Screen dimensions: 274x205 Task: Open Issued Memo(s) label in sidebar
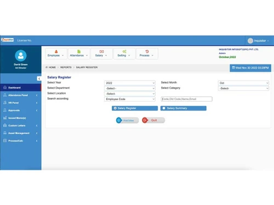coord(17,118)
